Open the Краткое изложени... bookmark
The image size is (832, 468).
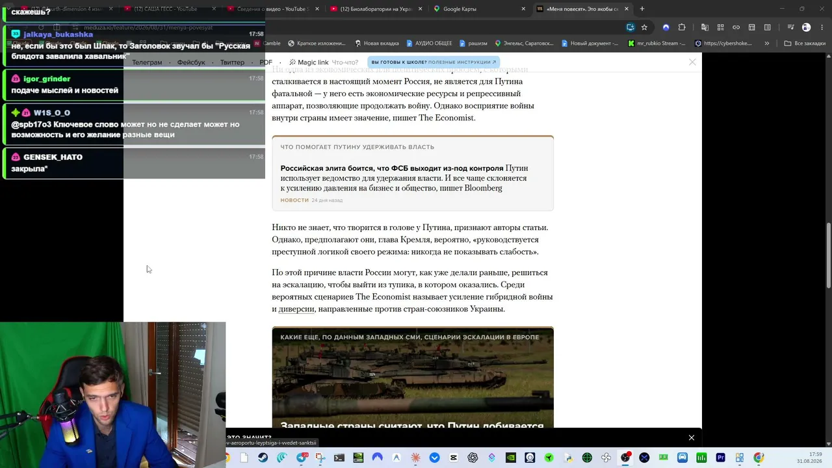point(316,44)
